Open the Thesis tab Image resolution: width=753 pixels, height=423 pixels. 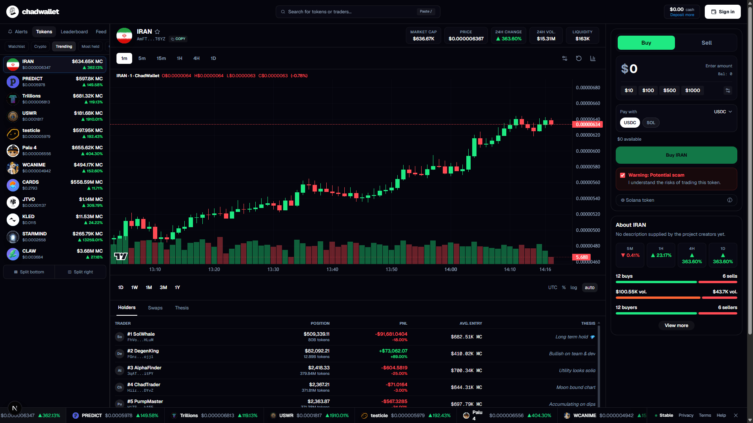pos(182,308)
